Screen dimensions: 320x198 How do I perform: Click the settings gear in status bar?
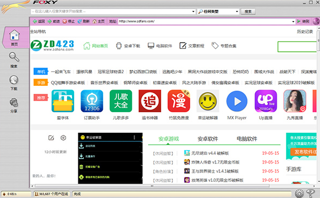[299, 194]
